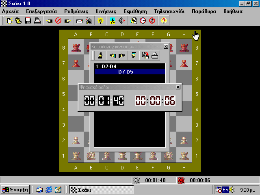Select the red rook on A8

coord(76,48)
